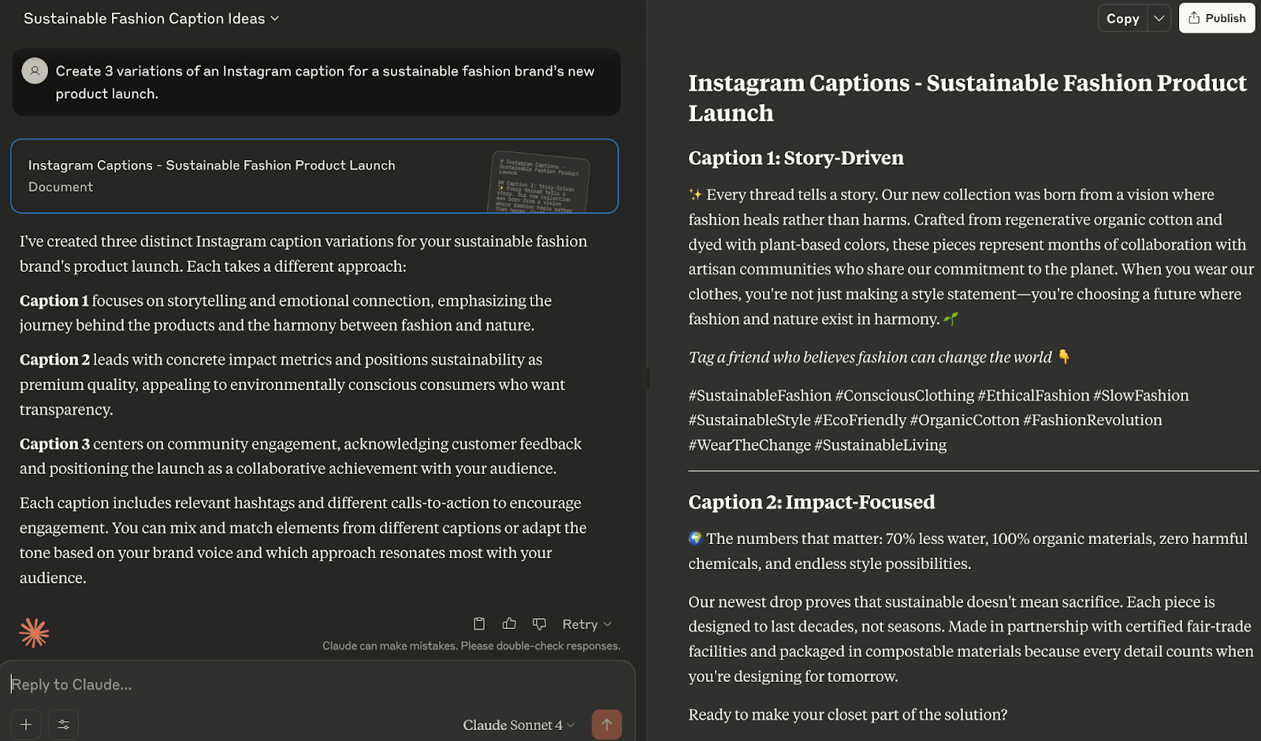Focus the Reply to Claude input field
1261x741 pixels.
pyautogui.click(x=315, y=684)
